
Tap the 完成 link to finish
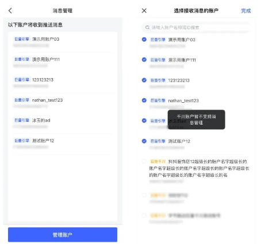(x=246, y=11)
